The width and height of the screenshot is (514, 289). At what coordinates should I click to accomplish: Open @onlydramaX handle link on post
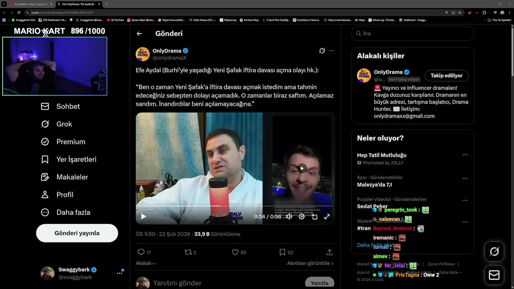[169, 58]
